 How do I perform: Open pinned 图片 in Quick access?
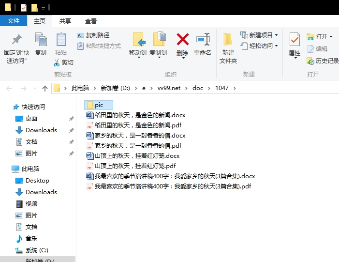(27, 154)
